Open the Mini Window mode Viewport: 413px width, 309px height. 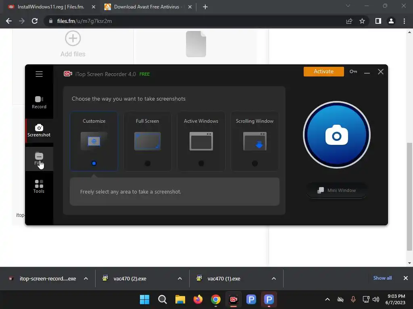337,190
